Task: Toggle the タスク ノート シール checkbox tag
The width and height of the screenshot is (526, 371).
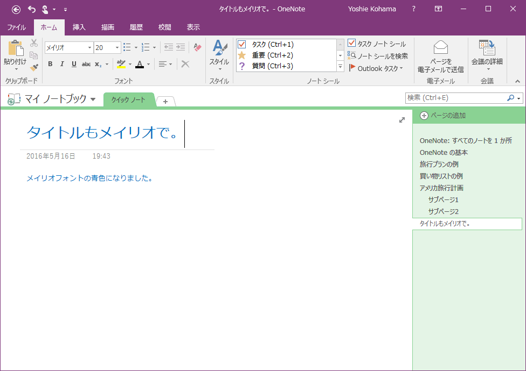Action: 352,44
